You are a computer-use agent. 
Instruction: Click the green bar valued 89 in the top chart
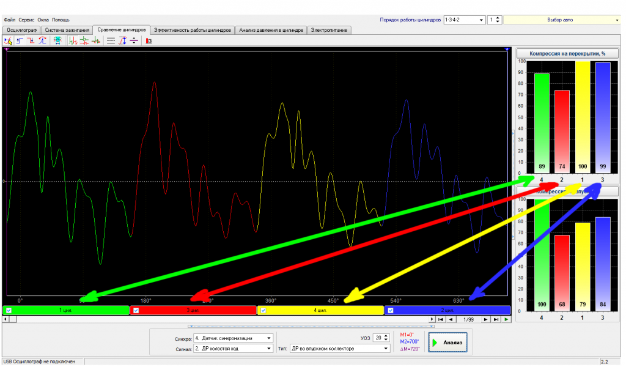coord(542,123)
